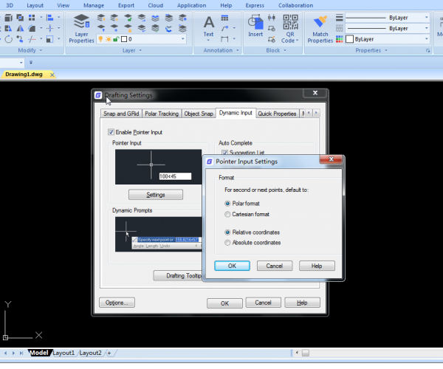Screen dimensions: 443x369
Task: Toggle Enable Pointer Input checkbox
Action: 111,132
